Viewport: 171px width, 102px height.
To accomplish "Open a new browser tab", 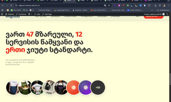I will pyautogui.click(x=159, y=1).
